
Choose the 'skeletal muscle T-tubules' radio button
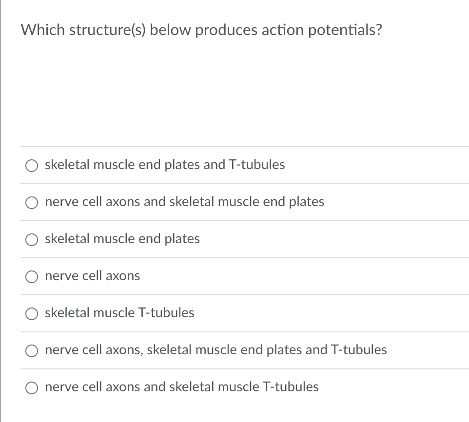[31, 313]
